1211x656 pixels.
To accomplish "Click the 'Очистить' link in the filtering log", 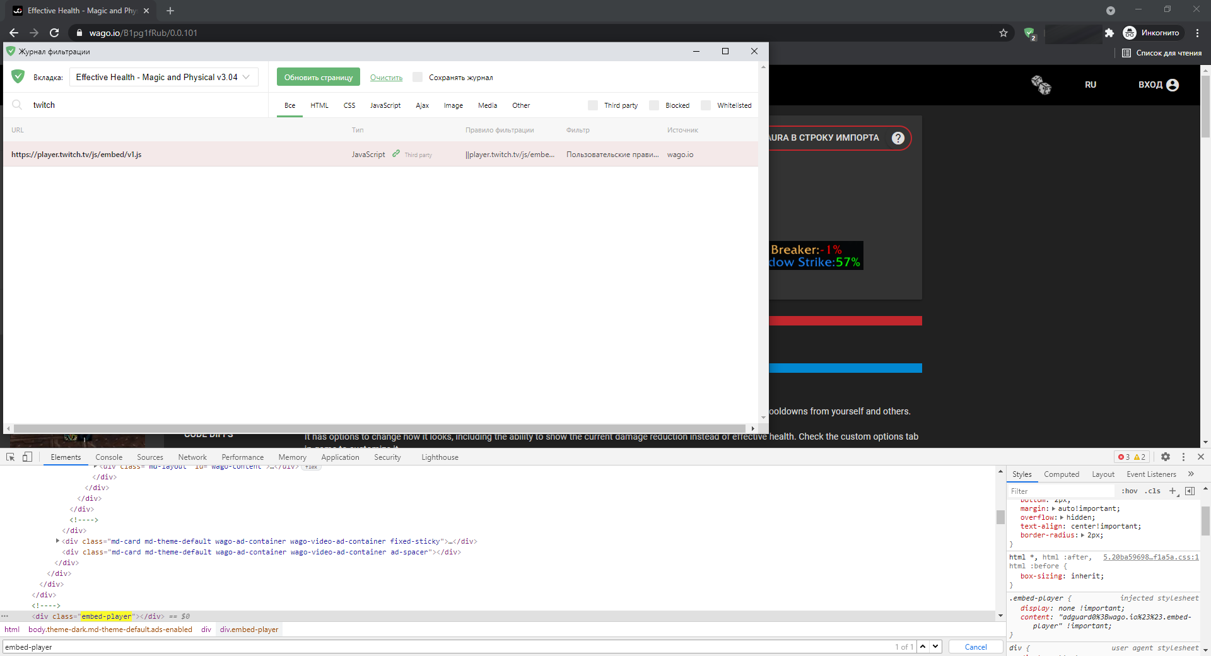I will point(386,78).
